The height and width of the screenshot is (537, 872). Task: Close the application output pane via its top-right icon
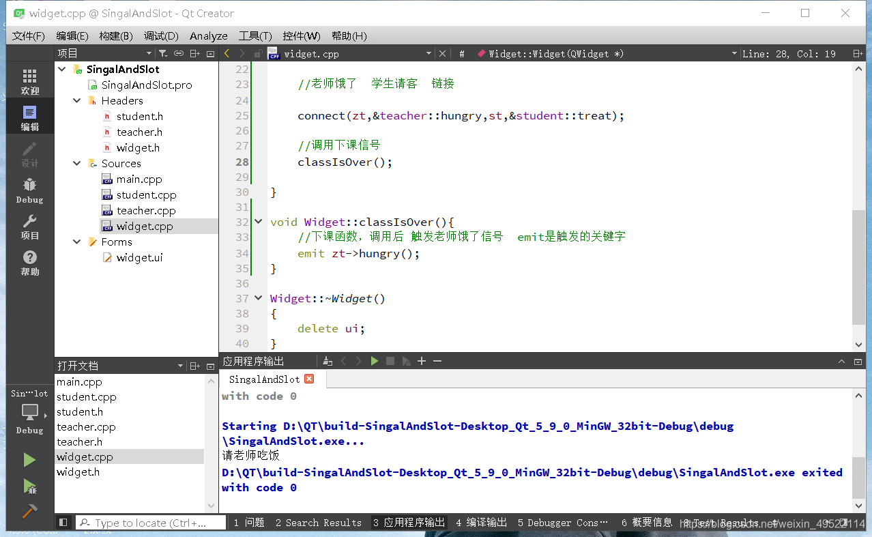858,362
